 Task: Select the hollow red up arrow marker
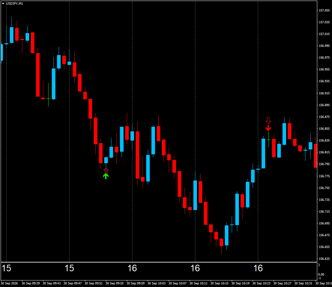[x=106, y=171]
